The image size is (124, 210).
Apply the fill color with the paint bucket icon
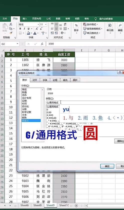tap(28, 33)
